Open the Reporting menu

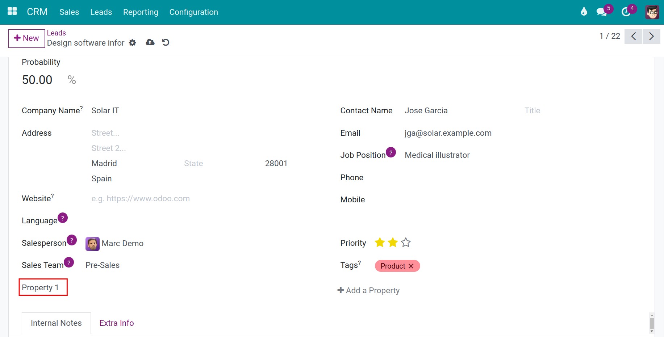click(x=141, y=12)
